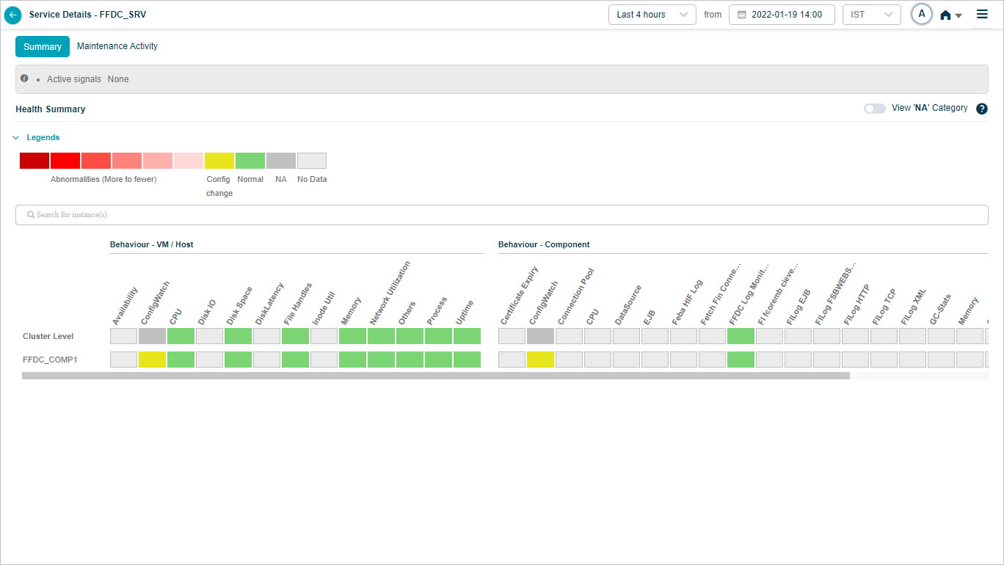Click the yellow Config change legend swatch
Image resolution: width=1004 pixels, height=565 pixels.
[219, 161]
